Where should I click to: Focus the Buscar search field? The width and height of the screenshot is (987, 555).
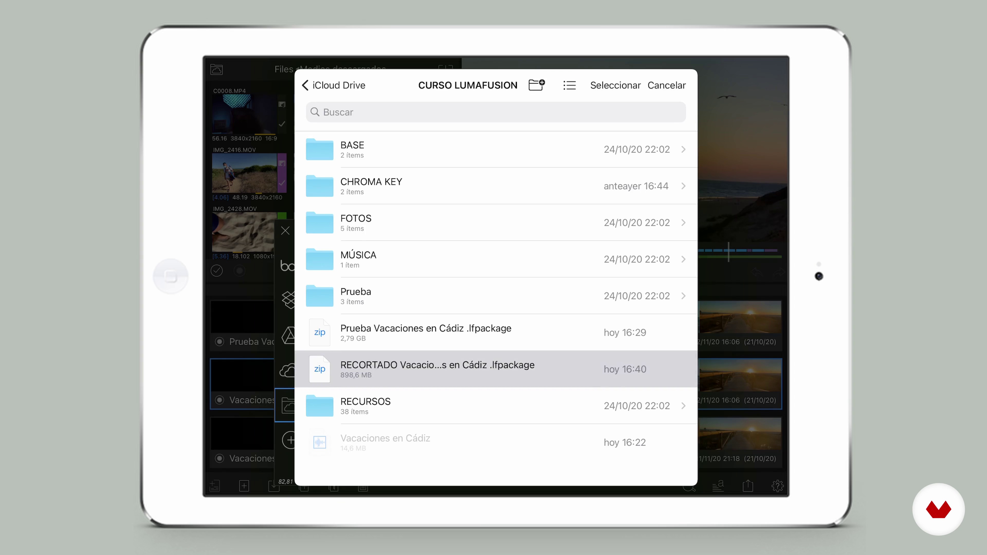(x=495, y=112)
